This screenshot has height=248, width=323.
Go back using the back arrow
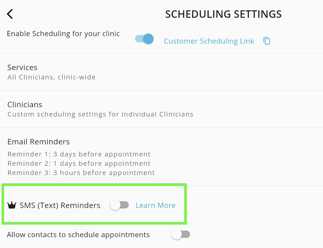coord(10,14)
